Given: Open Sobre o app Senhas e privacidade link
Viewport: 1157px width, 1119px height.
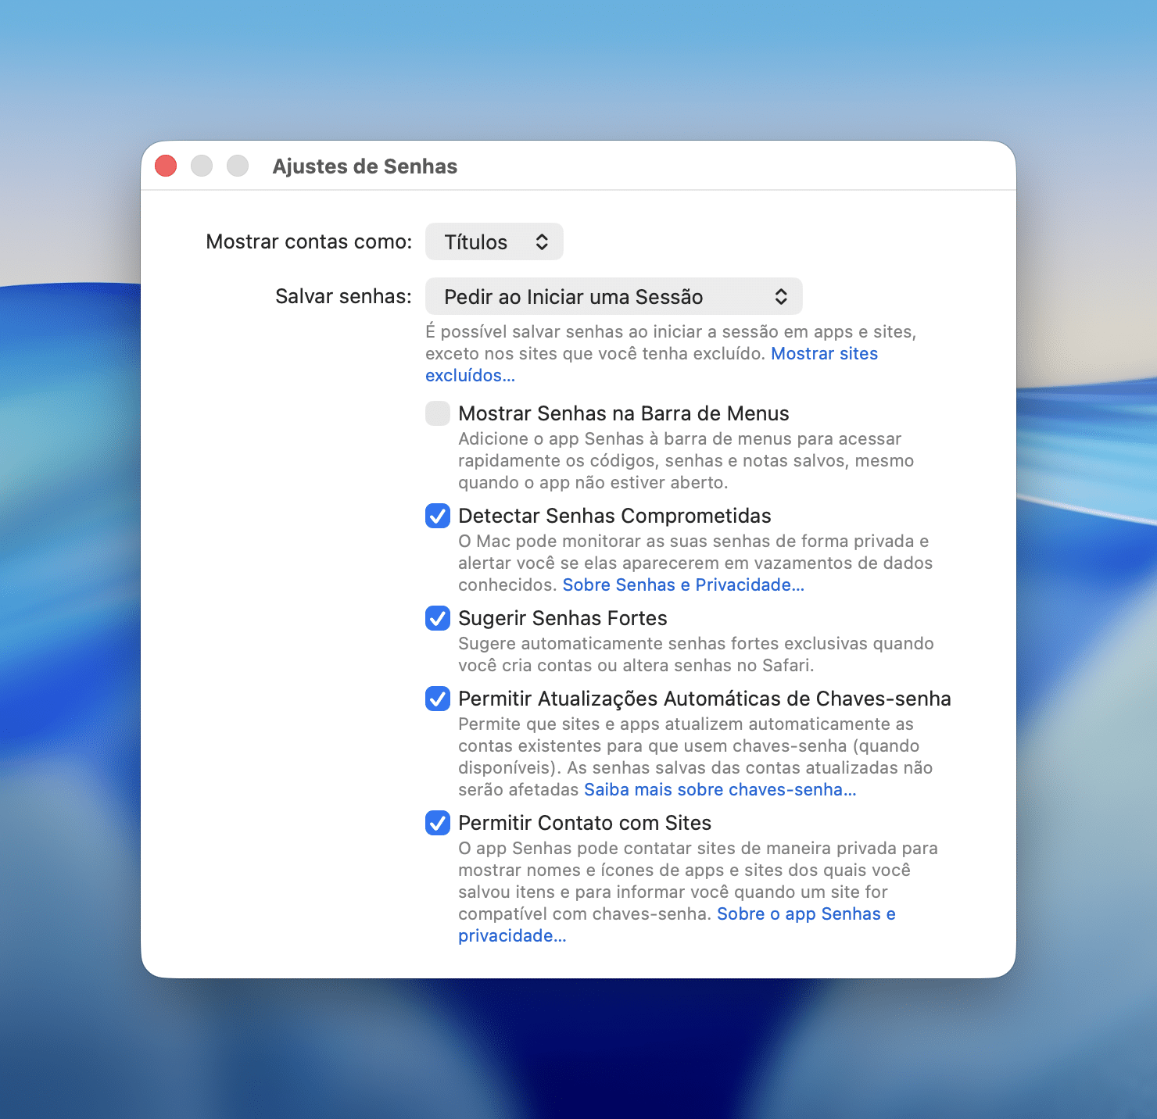Looking at the screenshot, I should [x=805, y=914].
